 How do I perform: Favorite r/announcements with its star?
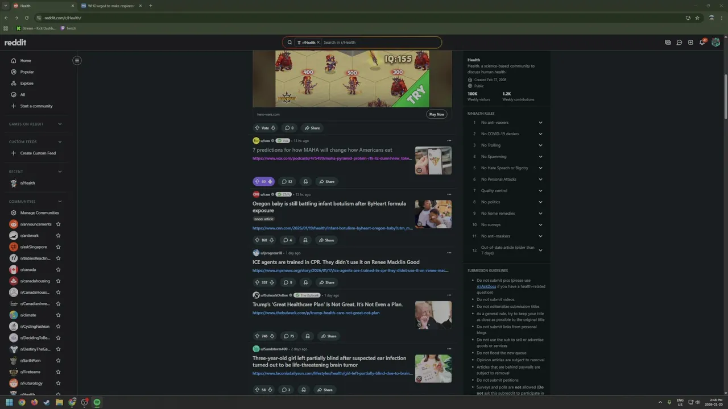coord(58,224)
